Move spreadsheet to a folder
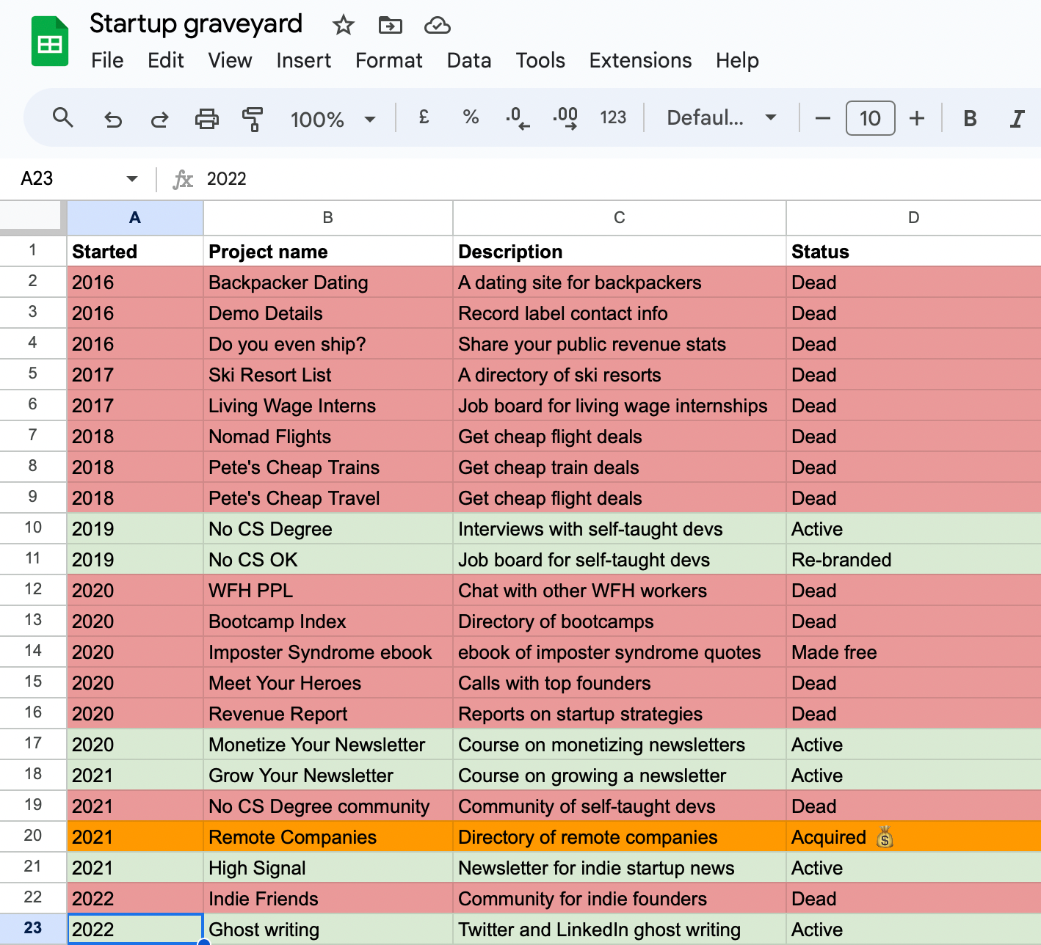Screen dimensions: 1041x945 pyautogui.click(x=390, y=24)
